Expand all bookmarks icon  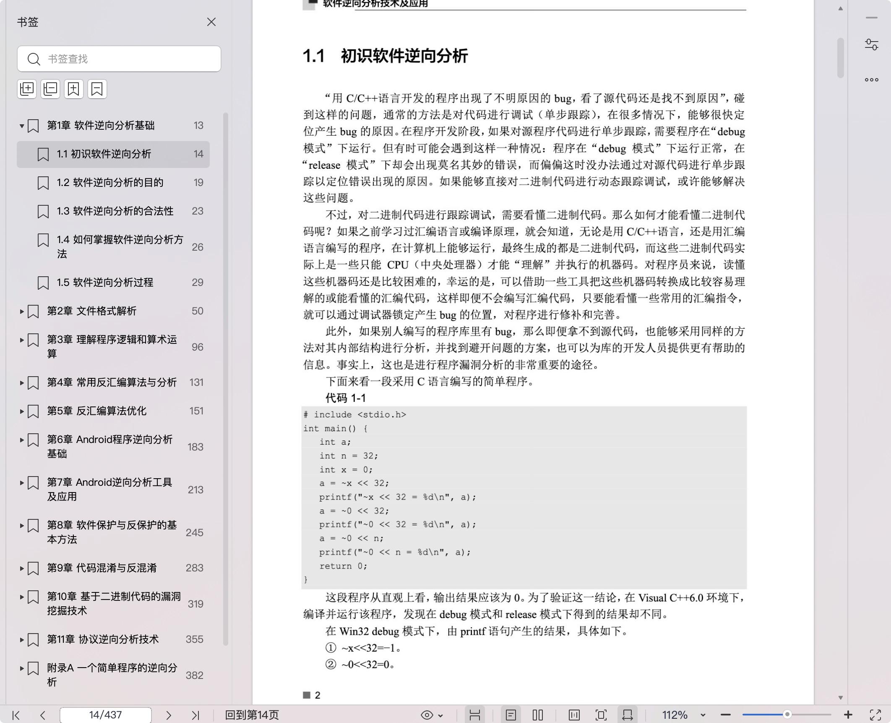click(x=27, y=89)
